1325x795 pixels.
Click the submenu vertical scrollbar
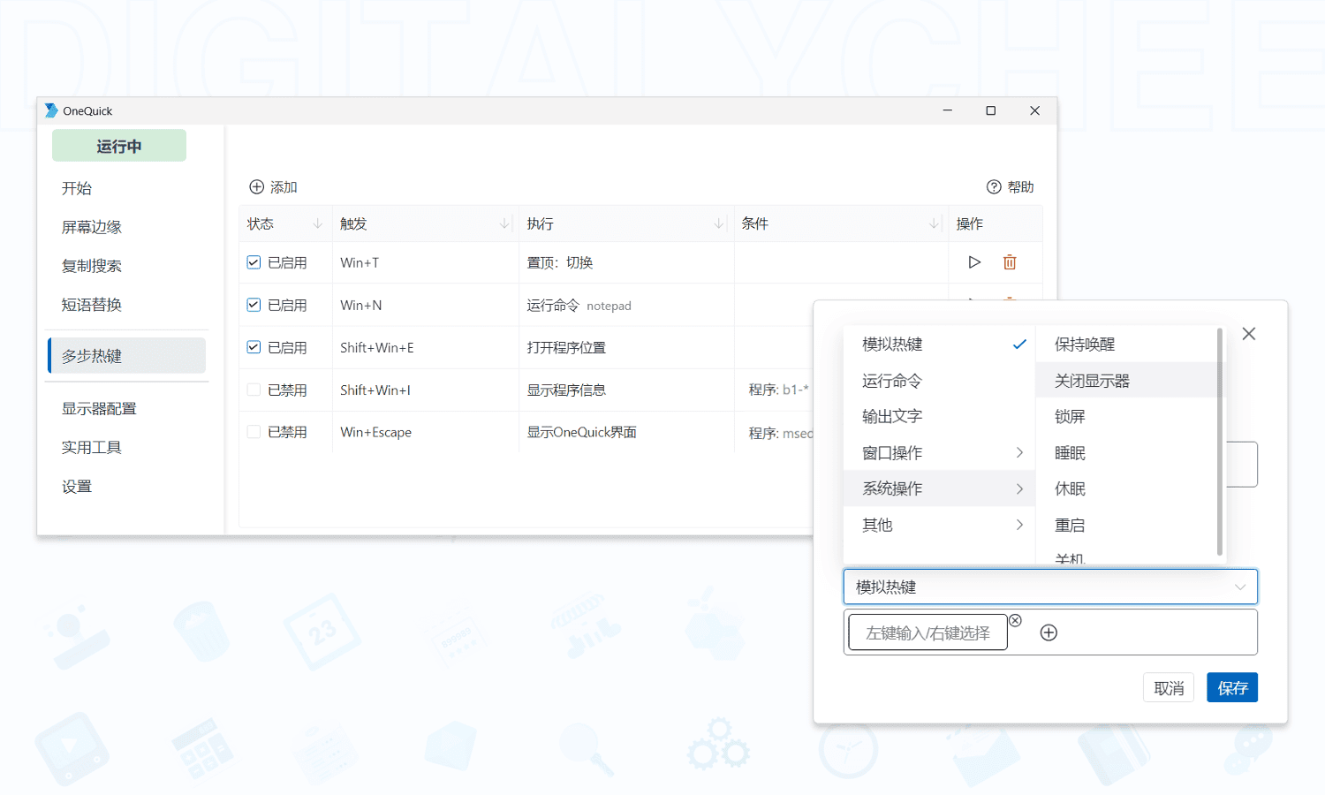click(1220, 442)
